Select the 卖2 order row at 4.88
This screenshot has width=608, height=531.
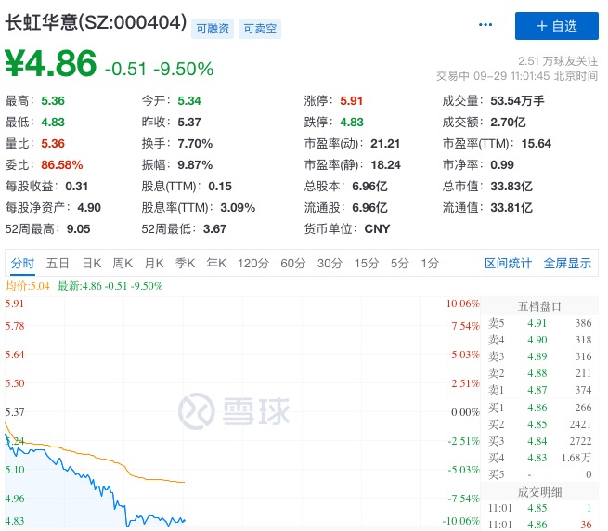pyautogui.click(x=539, y=373)
